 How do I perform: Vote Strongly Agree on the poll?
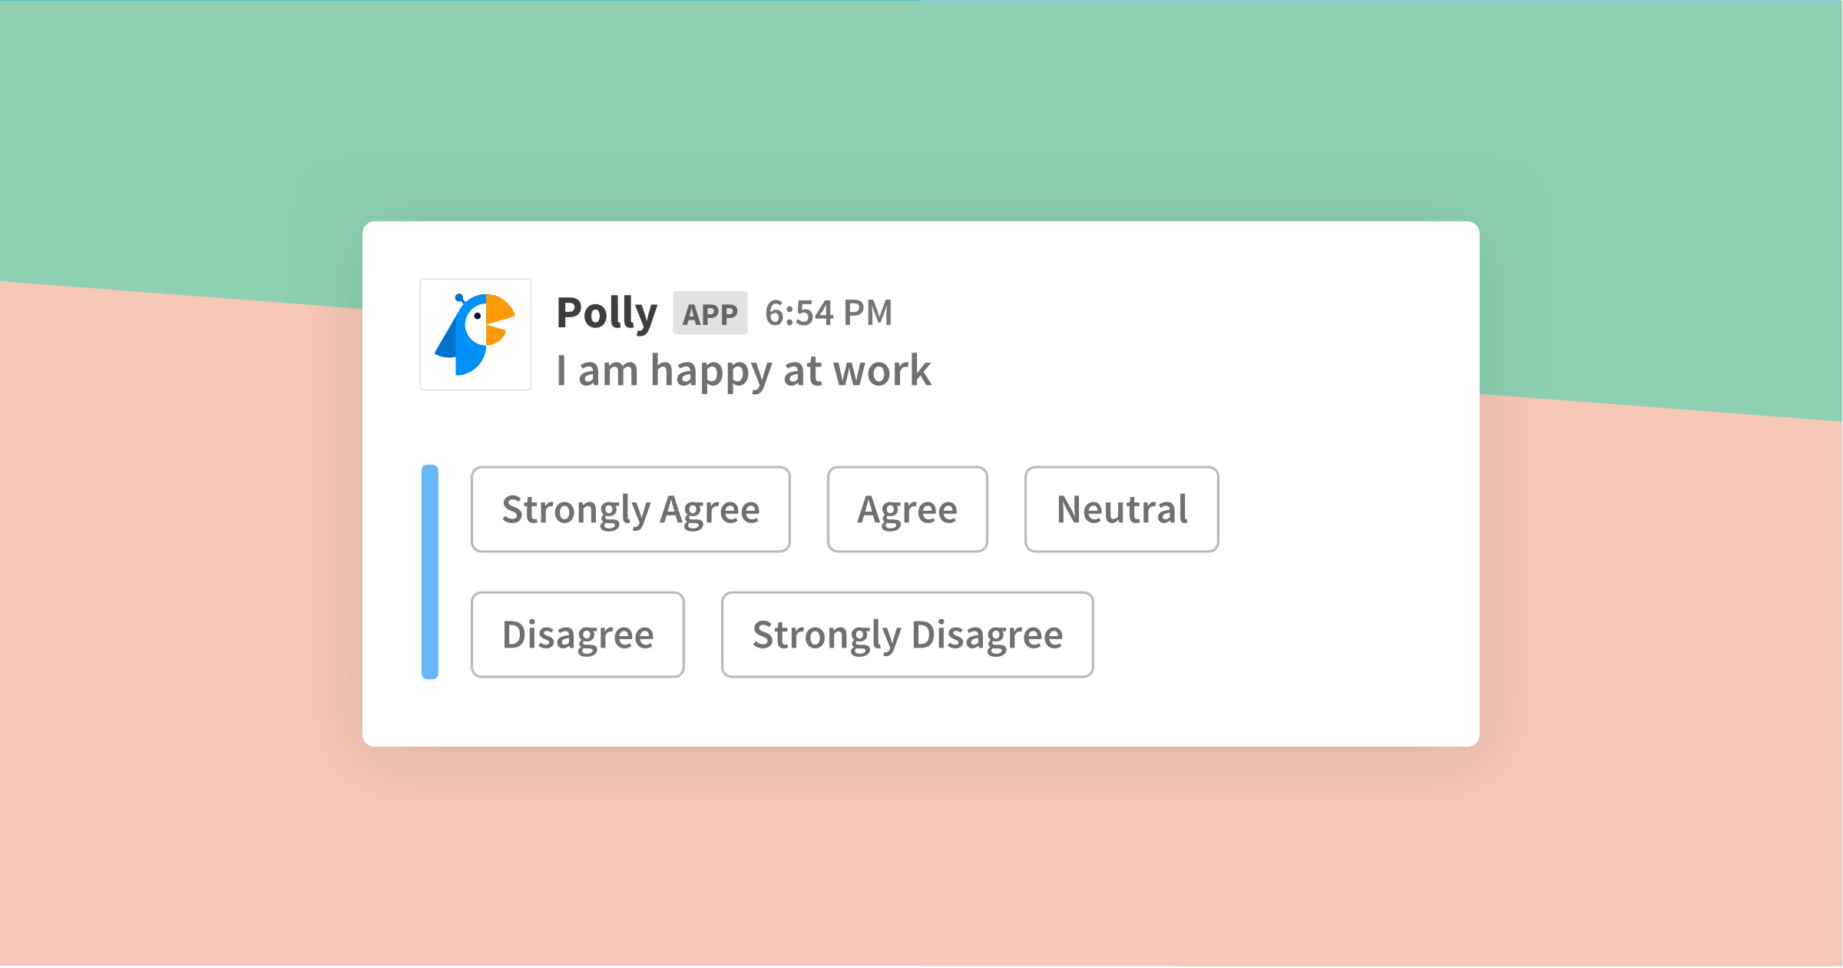pyautogui.click(x=630, y=509)
